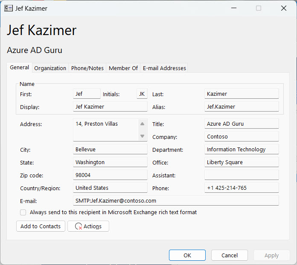Click the Actions button with the search icon

point(88,226)
